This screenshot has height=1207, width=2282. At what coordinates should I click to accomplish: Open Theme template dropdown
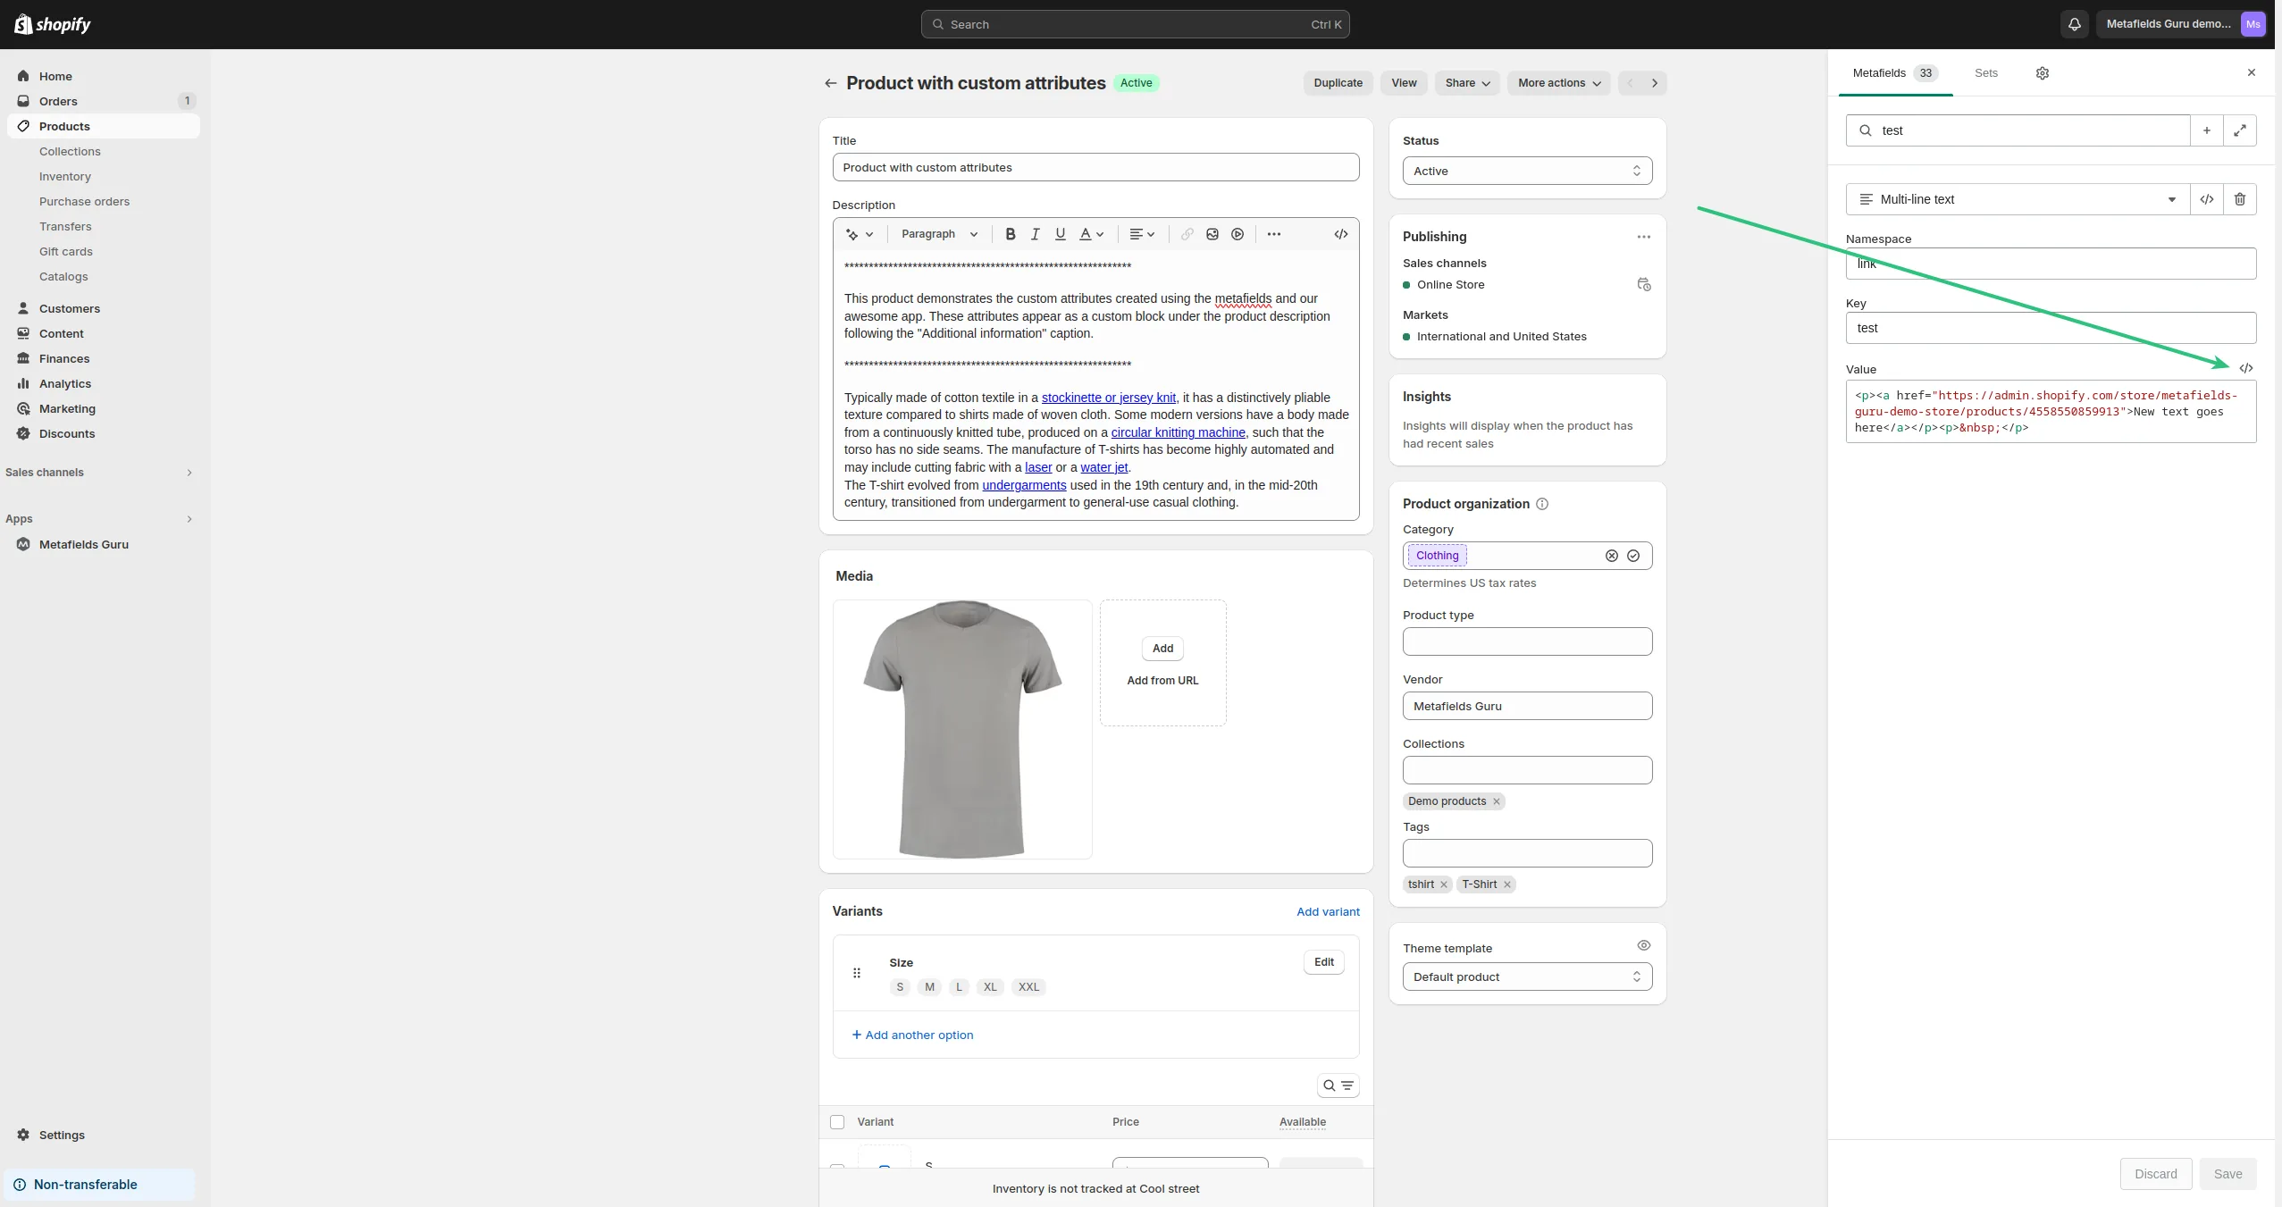click(1527, 976)
